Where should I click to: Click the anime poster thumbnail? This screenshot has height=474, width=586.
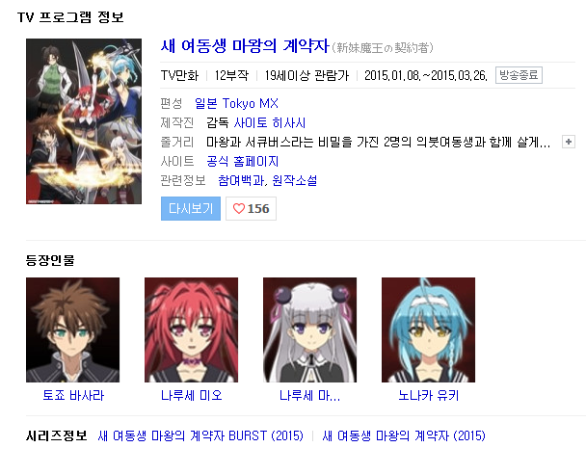pyautogui.click(x=84, y=121)
